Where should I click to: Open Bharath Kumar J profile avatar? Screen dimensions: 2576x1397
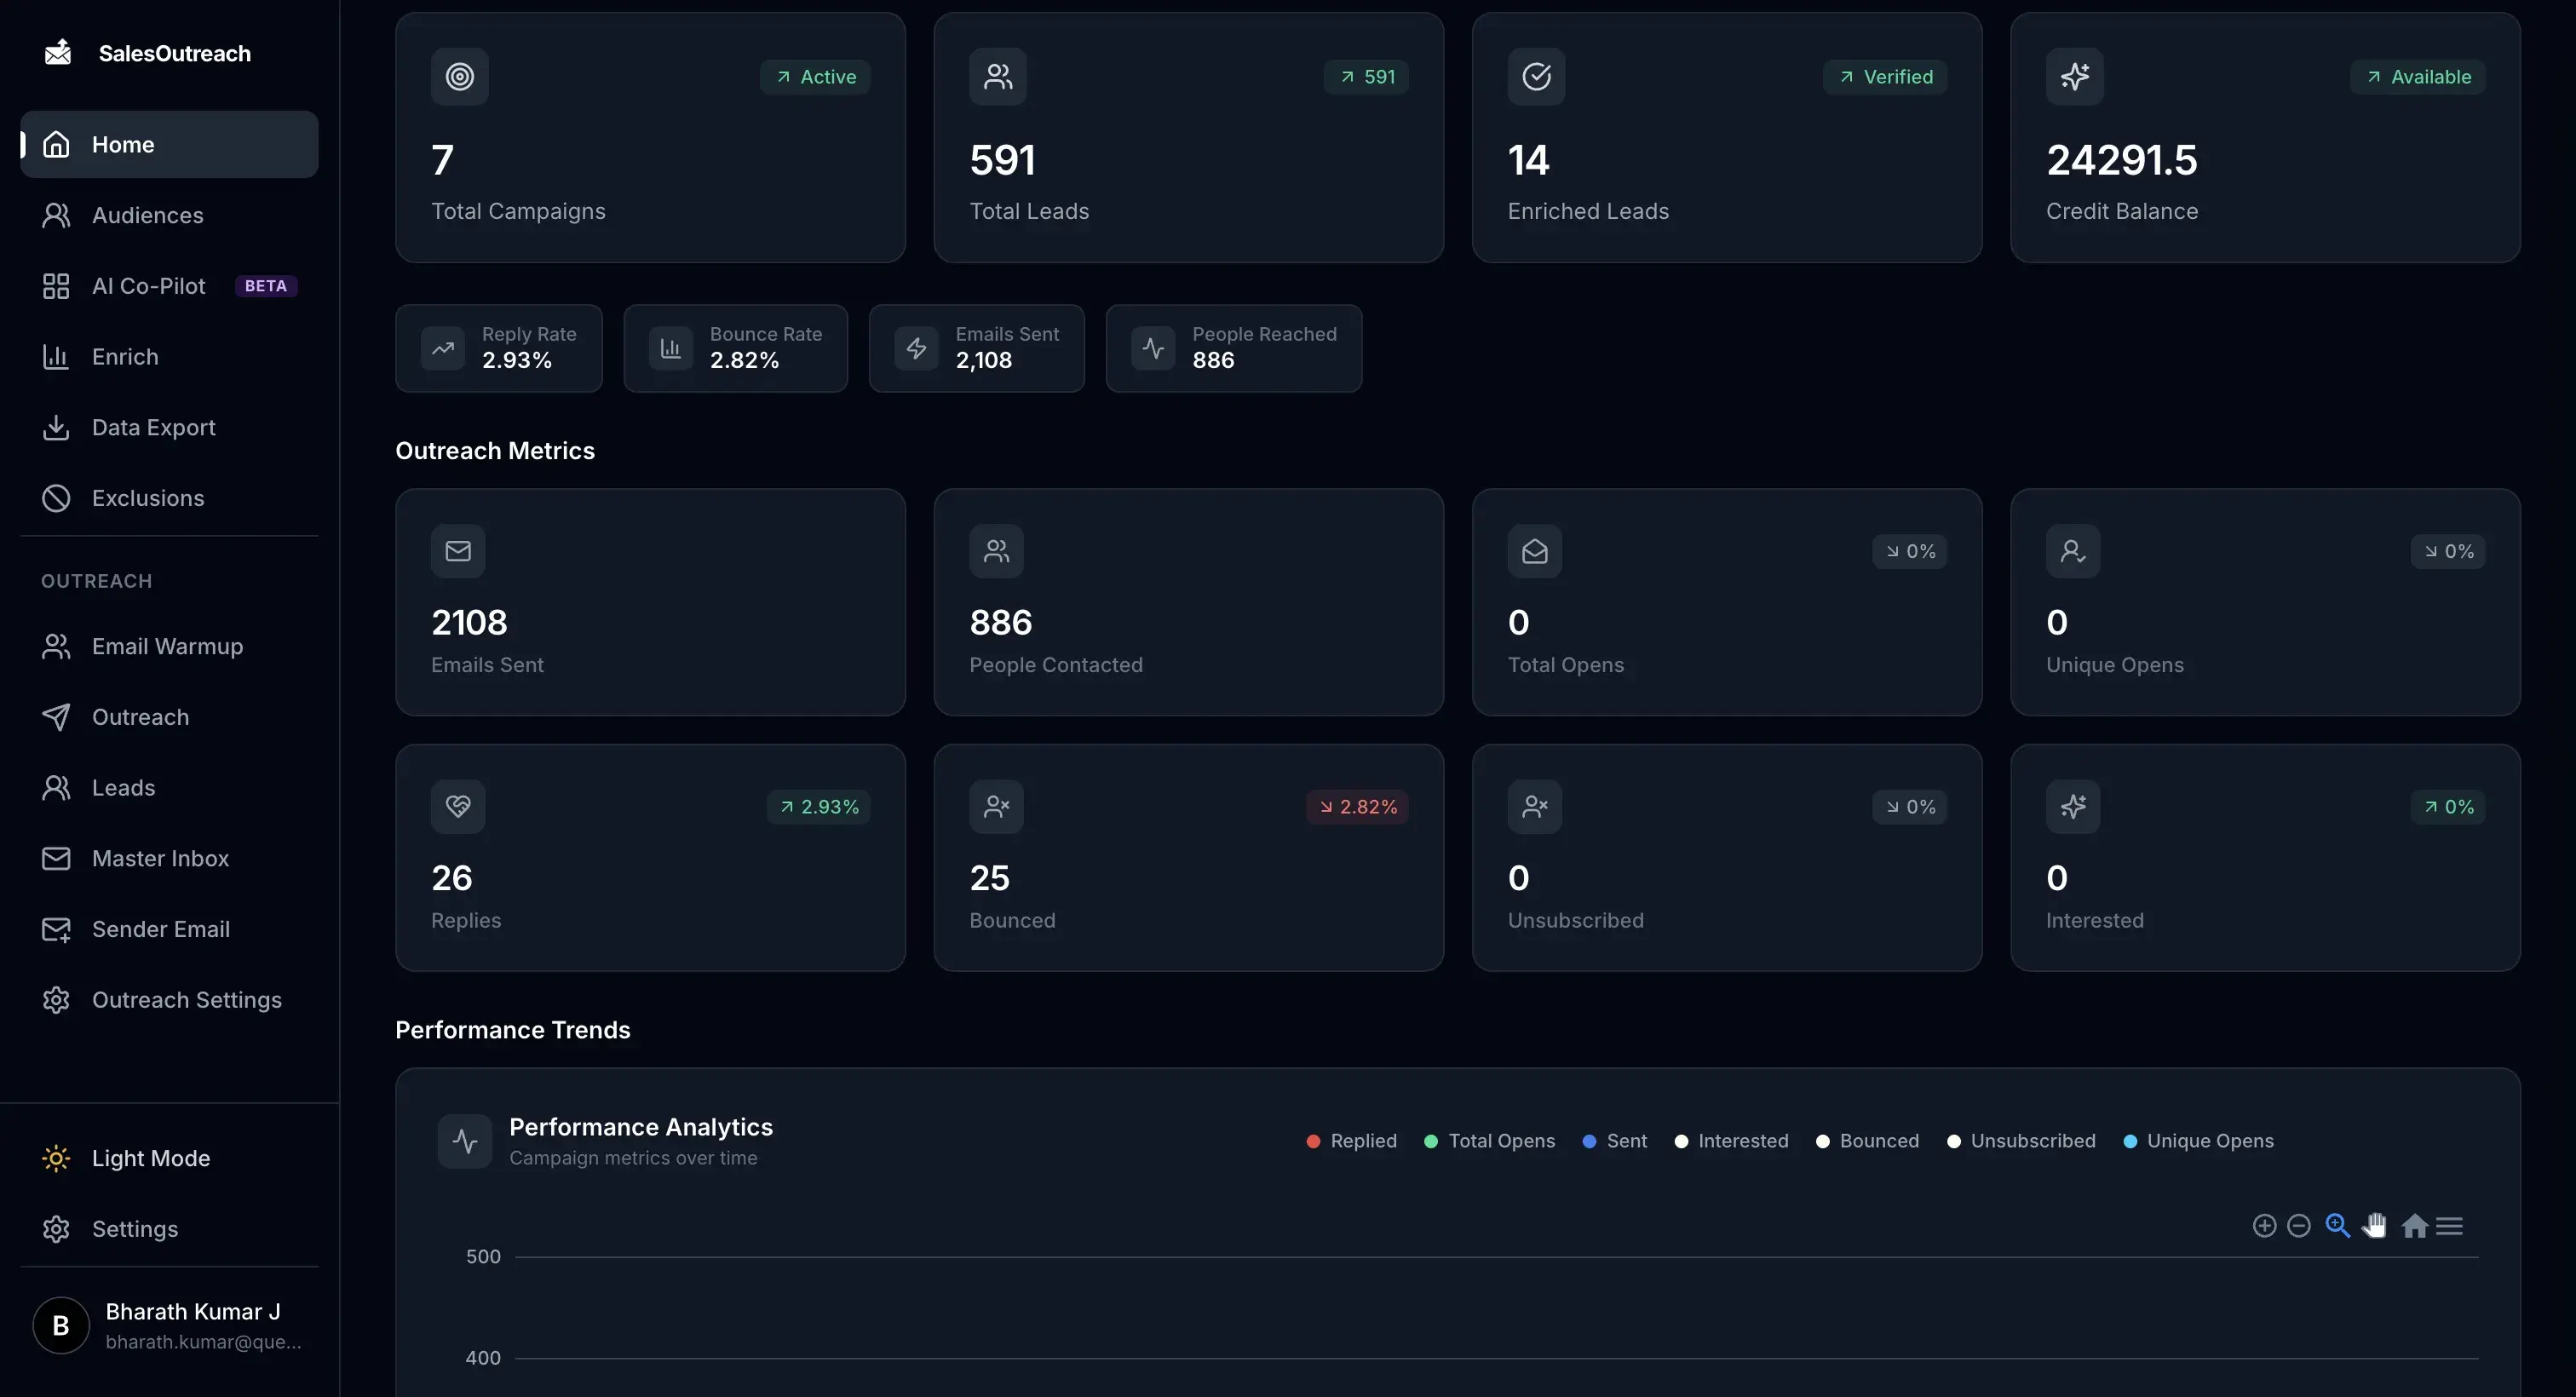(60, 1325)
